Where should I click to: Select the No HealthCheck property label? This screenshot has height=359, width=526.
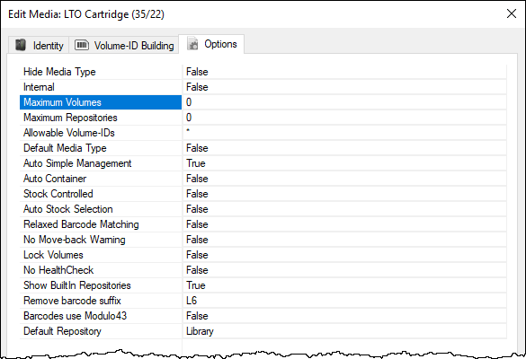click(x=58, y=270)
